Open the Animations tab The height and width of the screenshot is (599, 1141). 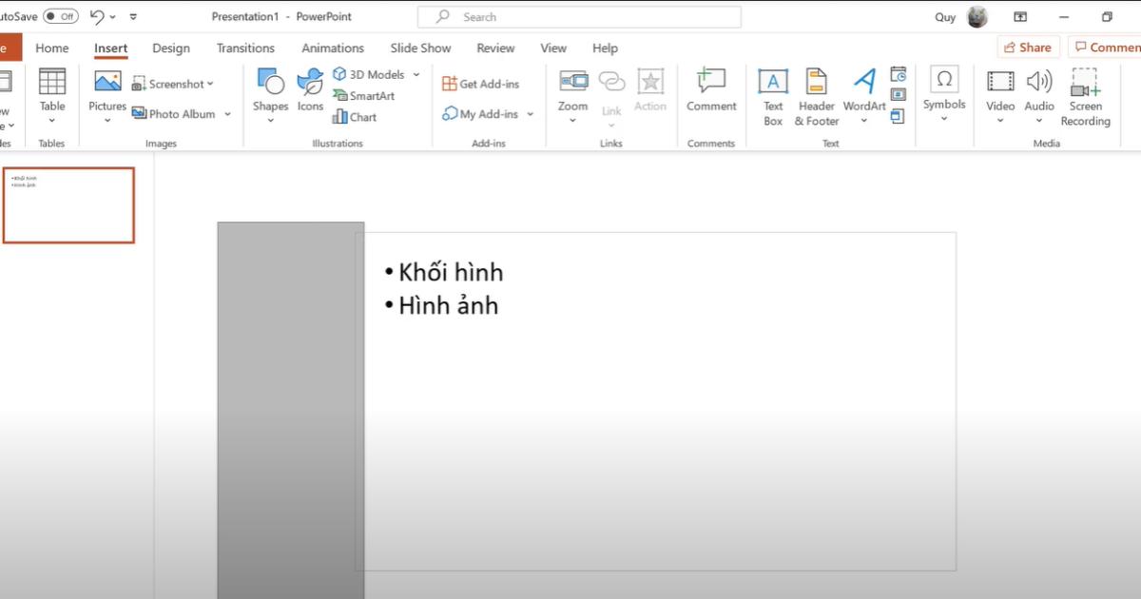(333, 48)
